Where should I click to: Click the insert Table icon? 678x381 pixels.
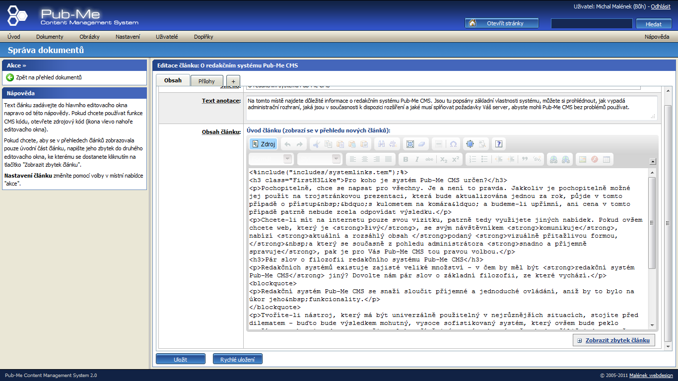point(607,159)
